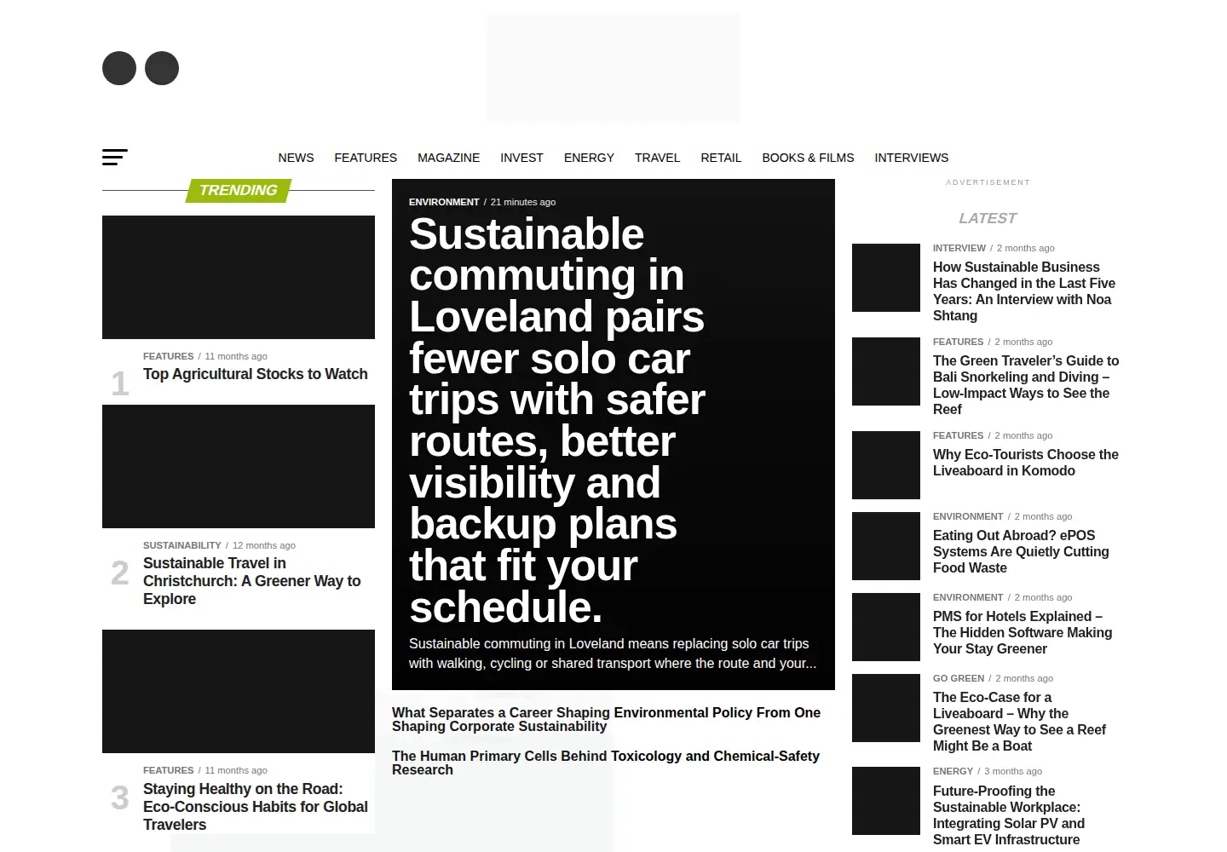The image size is (1227, 852).
Task: Click the Sustainable Travel in Christchurch thumbnail
Action: coord(239,466)
